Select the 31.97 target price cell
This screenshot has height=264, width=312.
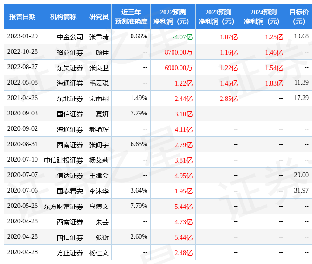[302, 191]
